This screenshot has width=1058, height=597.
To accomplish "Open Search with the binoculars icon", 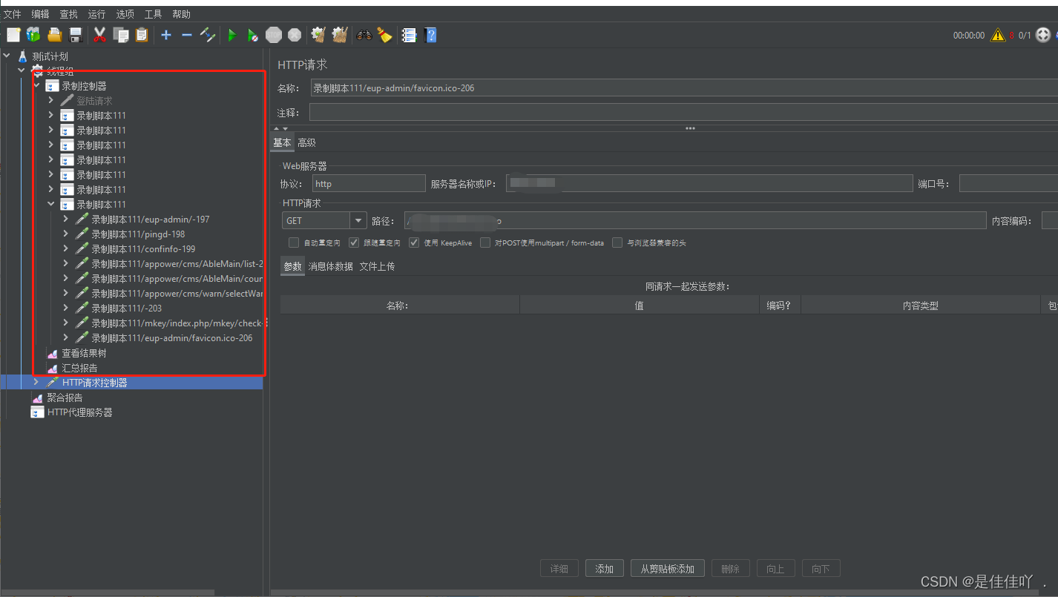I will [364, 35].
